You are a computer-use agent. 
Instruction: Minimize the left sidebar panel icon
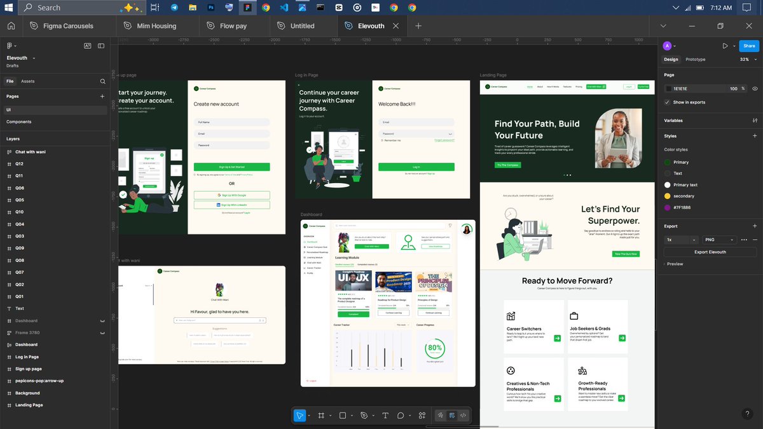pos(102,46)
